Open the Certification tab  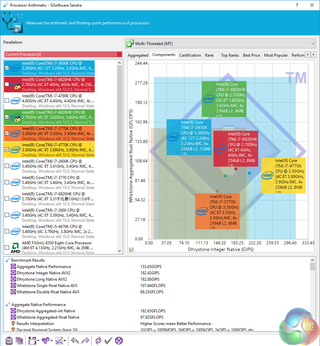(x=190, y=55)
